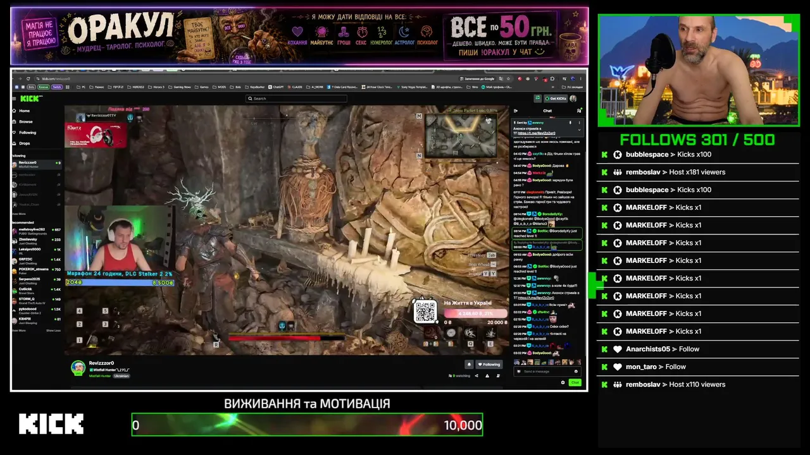The height and width of the screenshot is (455, 810).
Task: Open chat settings gear icon
Action: (563, 382)
